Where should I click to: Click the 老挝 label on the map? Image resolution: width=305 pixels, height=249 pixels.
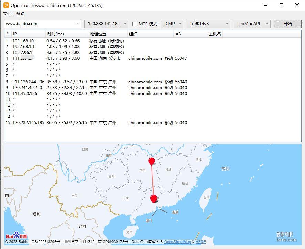pyautogui.click(x=82, y=226)
